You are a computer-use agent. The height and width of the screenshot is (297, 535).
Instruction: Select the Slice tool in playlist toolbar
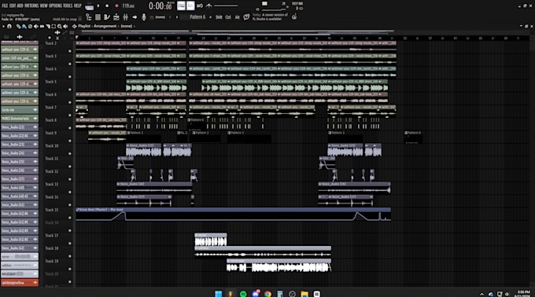click(x=48, y=26)
